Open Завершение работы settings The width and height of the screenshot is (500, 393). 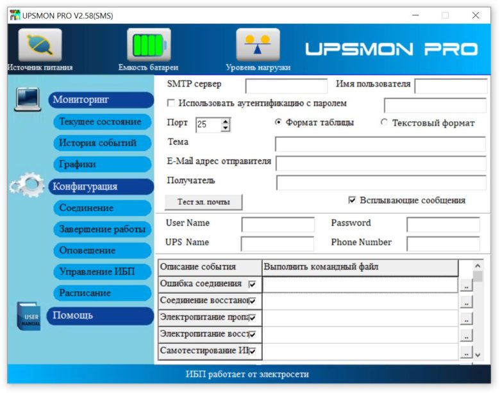102,229
